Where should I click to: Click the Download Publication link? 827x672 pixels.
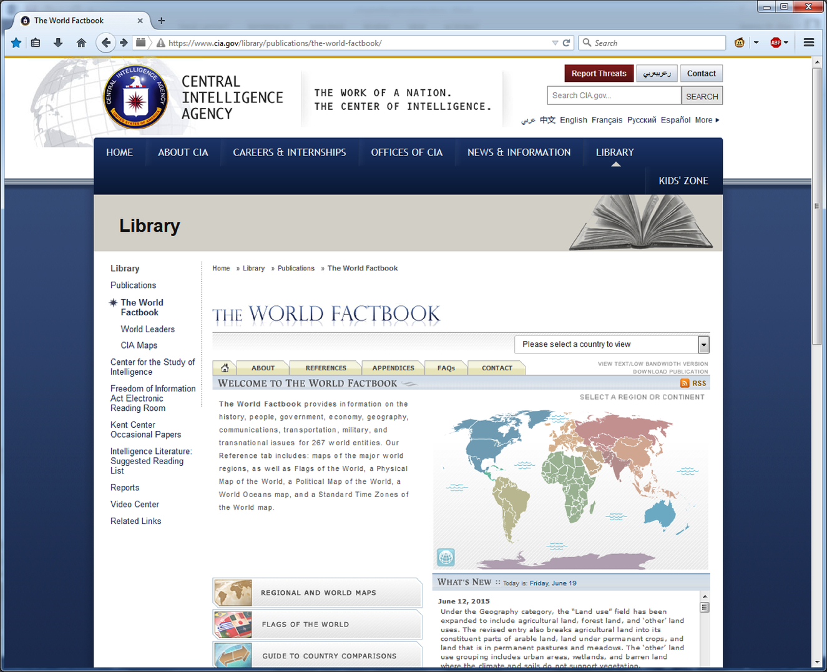[670, 372]
